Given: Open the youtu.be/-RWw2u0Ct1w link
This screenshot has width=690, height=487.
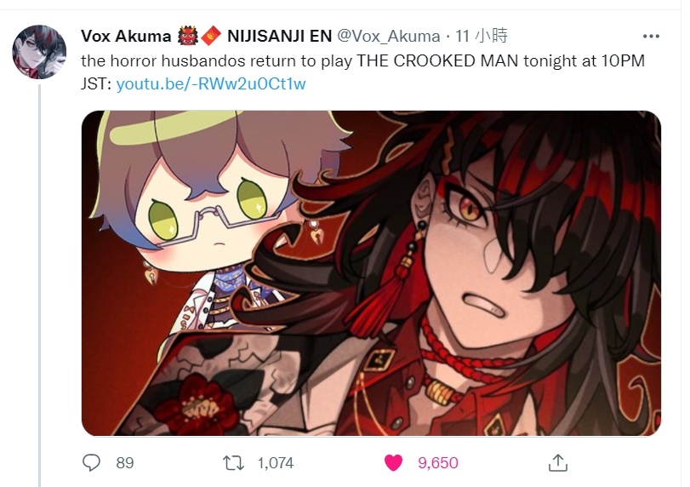Looking at the screenshot, I should tap(211, 83).
